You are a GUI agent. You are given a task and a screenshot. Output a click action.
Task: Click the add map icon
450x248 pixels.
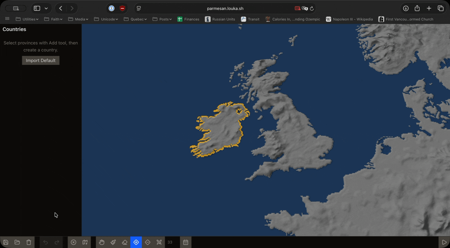click(x=85, y=242)
